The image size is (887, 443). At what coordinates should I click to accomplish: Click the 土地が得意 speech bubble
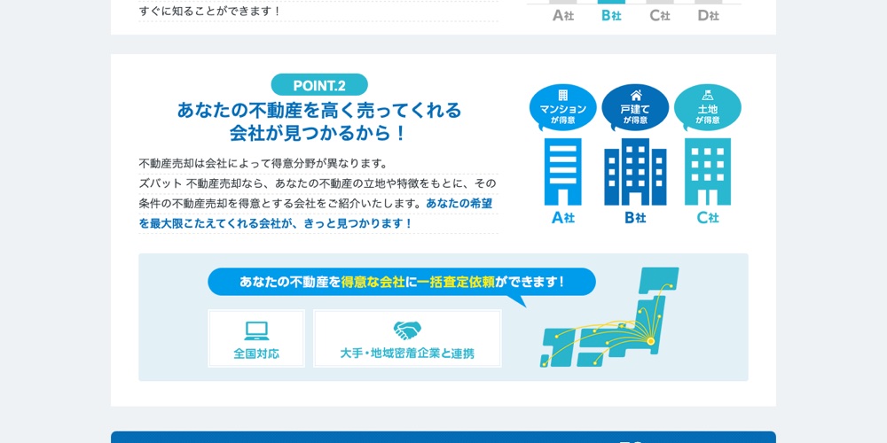click(x=708, y=108)
